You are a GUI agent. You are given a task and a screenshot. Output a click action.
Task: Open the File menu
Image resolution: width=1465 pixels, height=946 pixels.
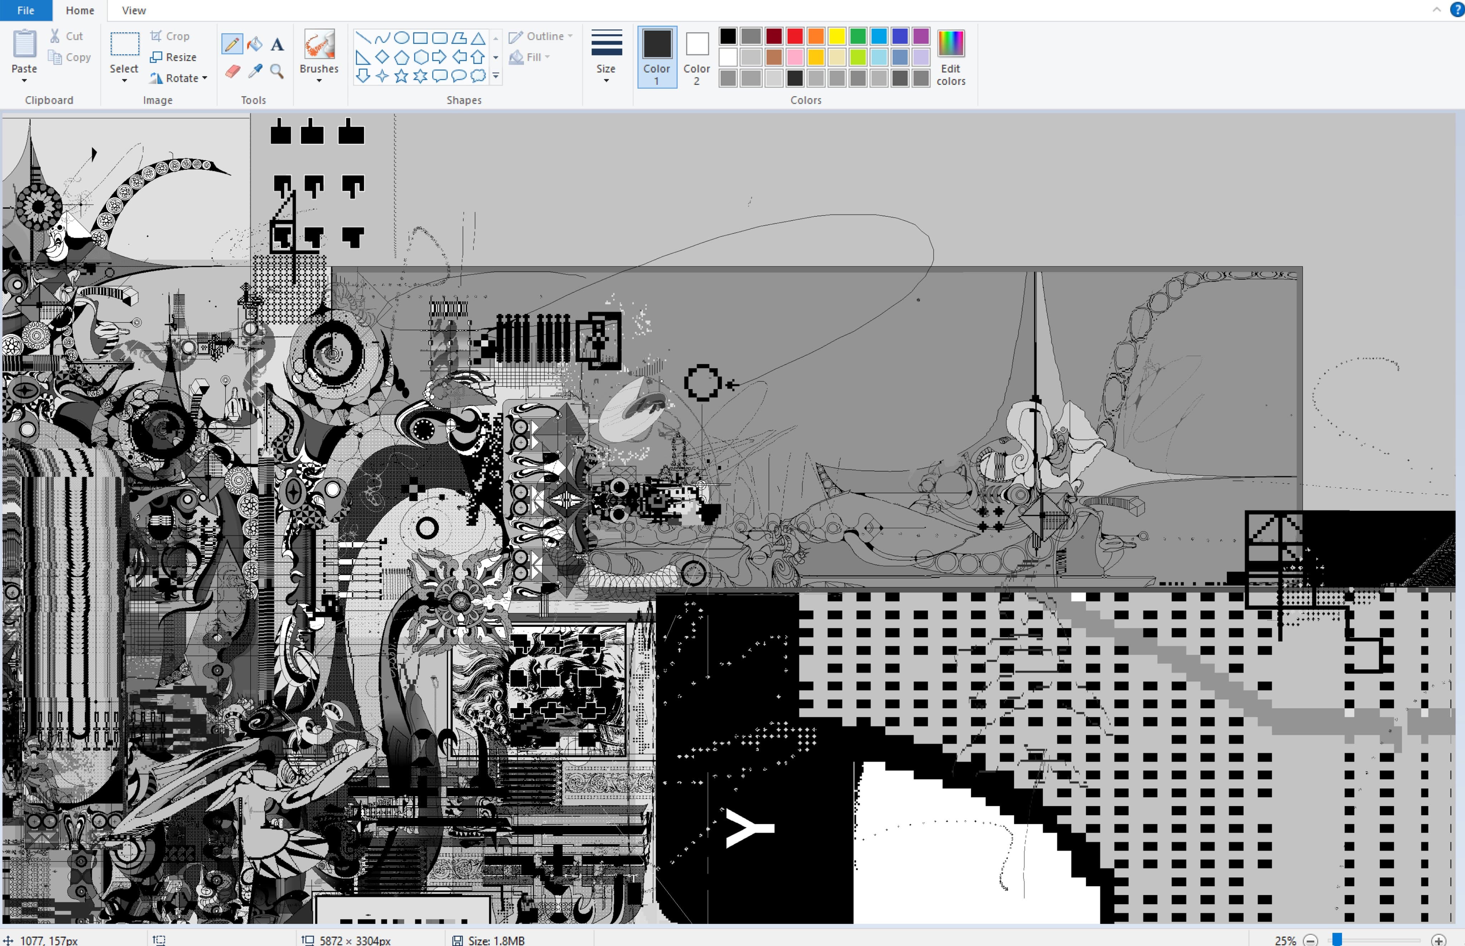(x=26, y=10)
